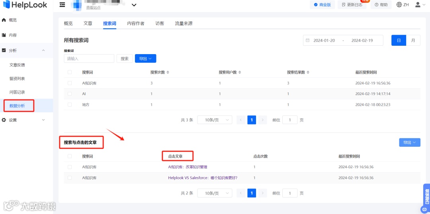Toggle the sidebar collapse hamburger icon
This screenshot has height=214, width=430.
click(x=62, y=5)
